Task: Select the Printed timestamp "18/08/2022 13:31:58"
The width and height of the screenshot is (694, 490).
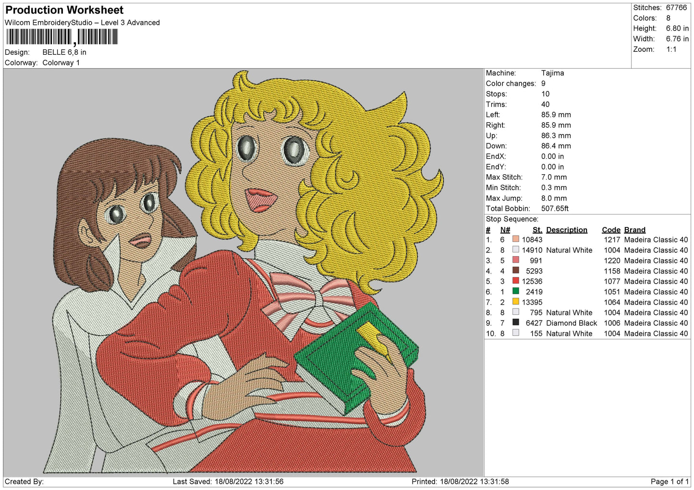Action: [475, 481]
